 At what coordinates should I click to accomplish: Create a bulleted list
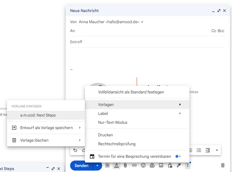(199, 150)
